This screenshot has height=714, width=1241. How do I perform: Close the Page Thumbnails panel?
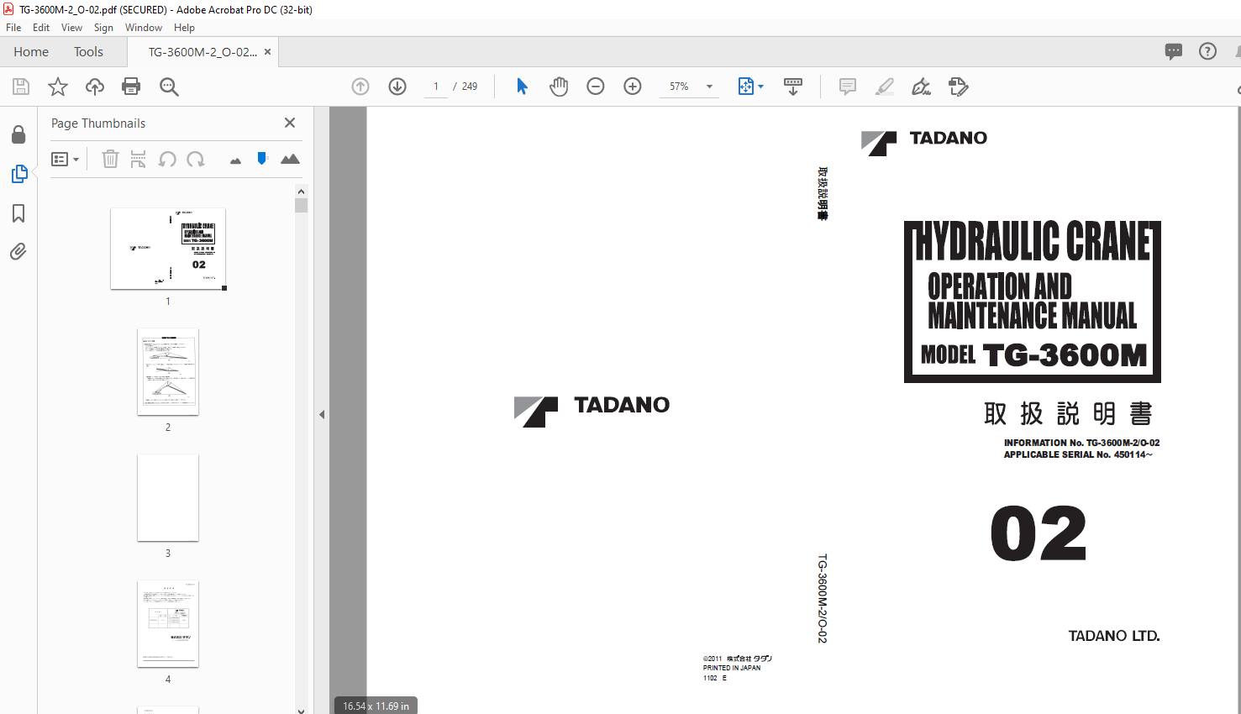(x=290, y=123)
